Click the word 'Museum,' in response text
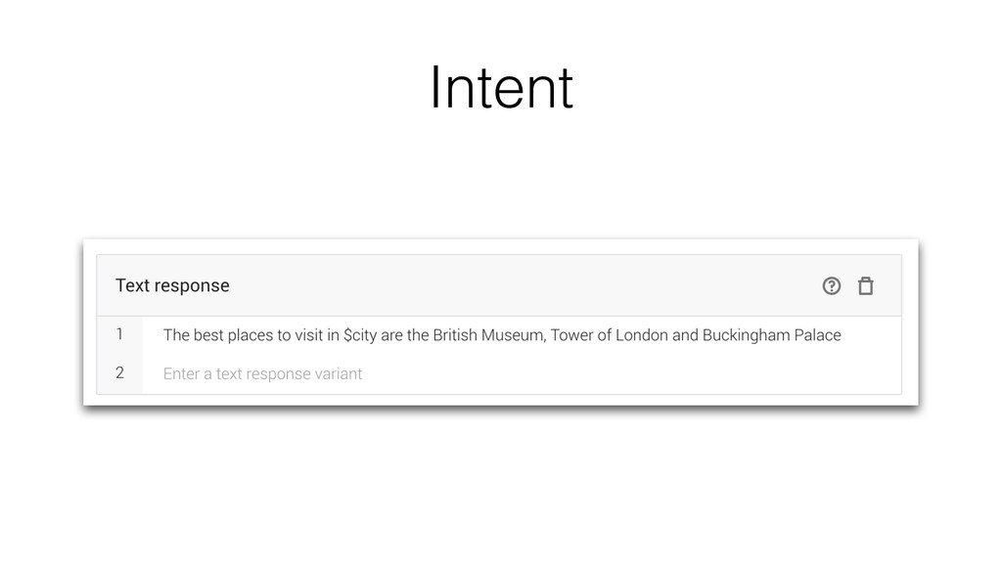Screen dimensions: 1002x563 click(x=514, y=335)
